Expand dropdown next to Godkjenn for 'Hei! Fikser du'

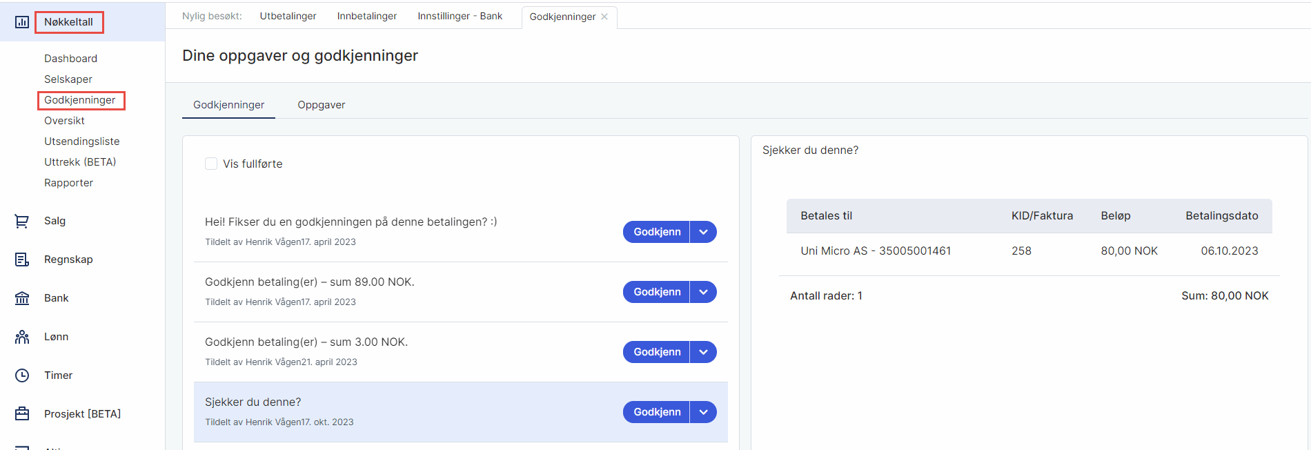click(703, 232)
